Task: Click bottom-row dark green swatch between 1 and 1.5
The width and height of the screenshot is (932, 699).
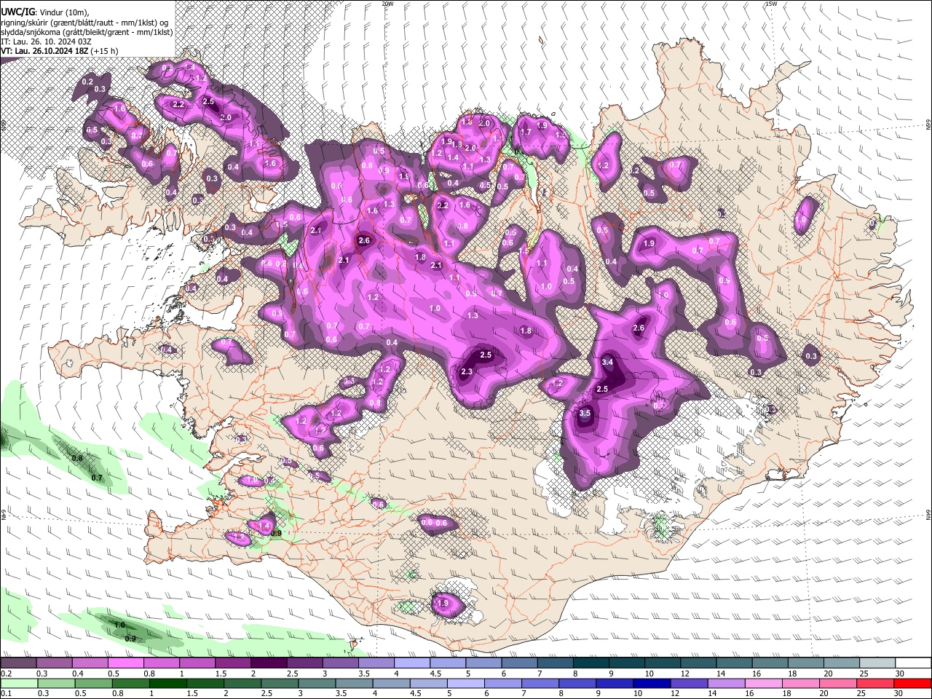Action: point(167,684)
